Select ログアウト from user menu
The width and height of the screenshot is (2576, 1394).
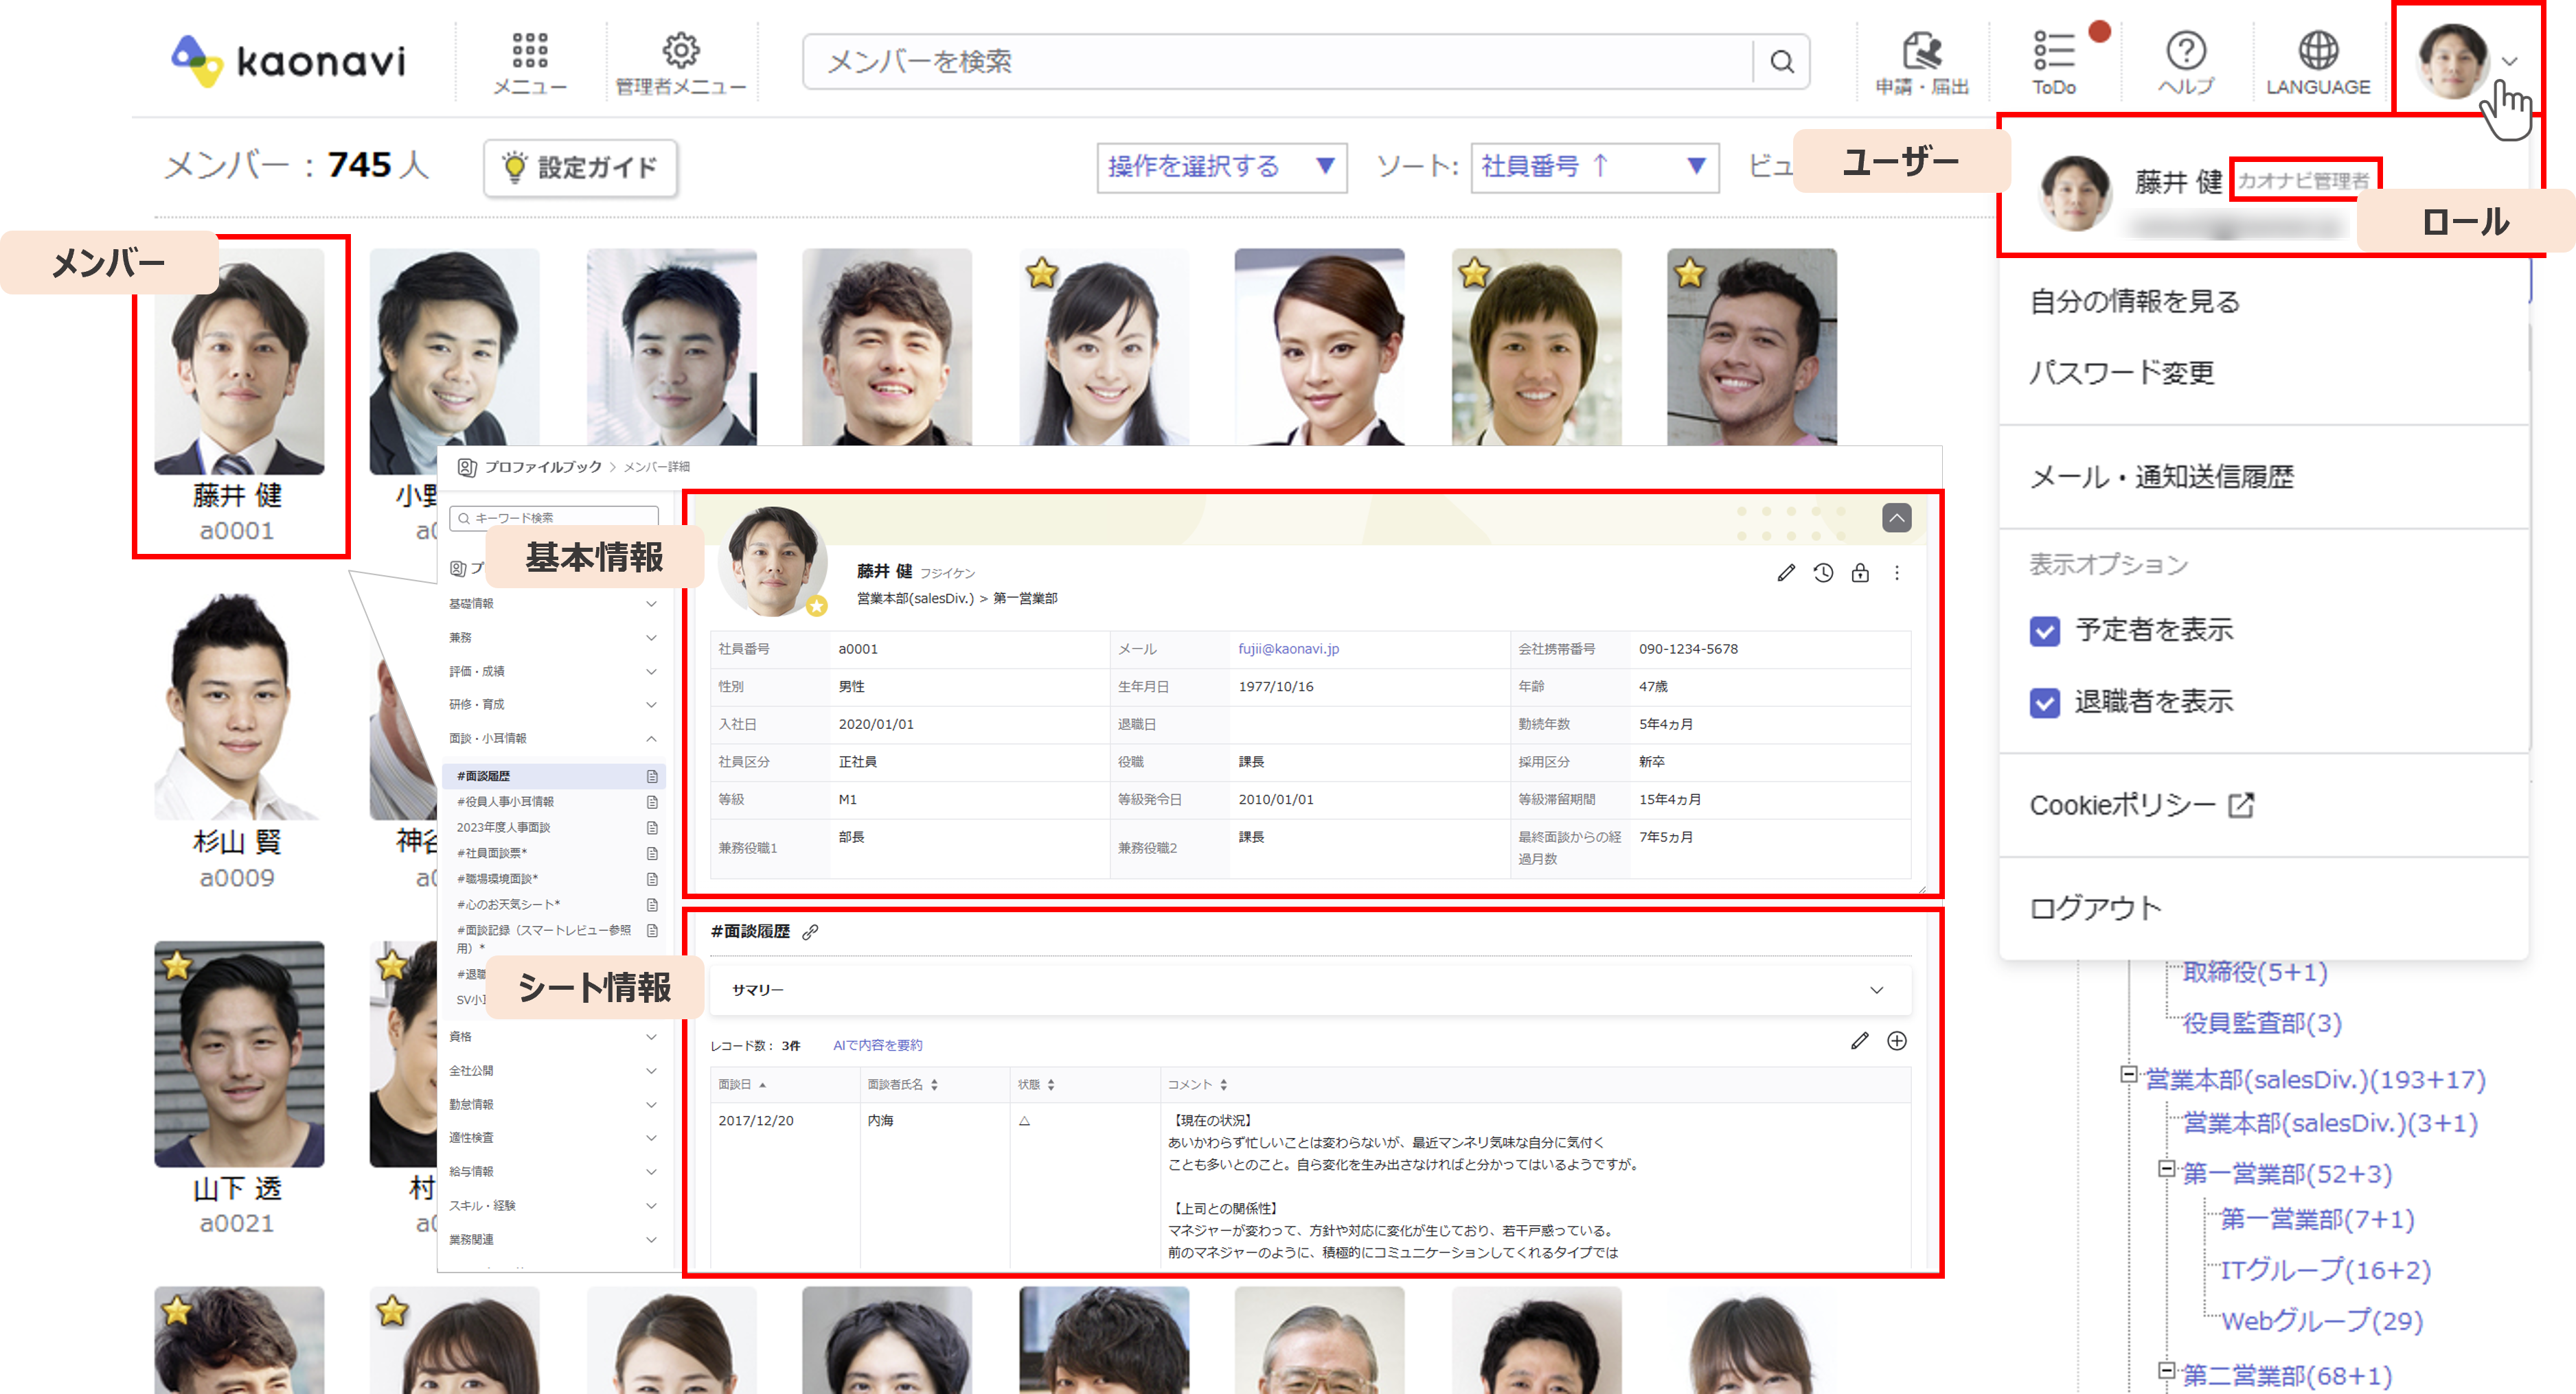click(x=2095, y=908)
